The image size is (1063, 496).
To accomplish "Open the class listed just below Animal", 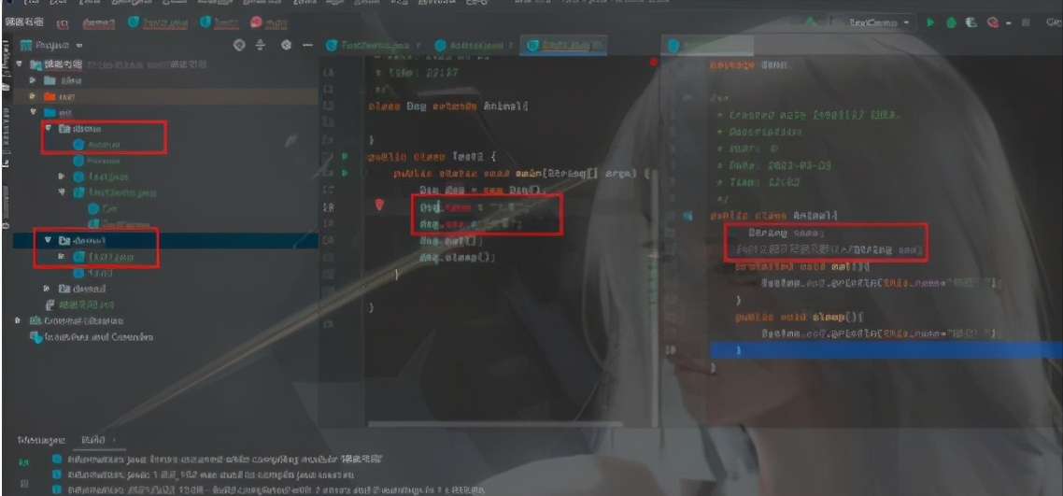I will point(95,161).
